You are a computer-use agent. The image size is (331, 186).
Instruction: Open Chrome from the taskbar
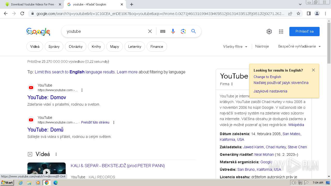tap(47, 183)
